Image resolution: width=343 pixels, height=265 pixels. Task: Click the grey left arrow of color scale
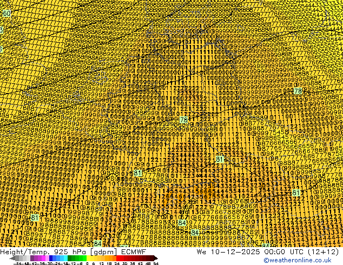click(12, 258)
